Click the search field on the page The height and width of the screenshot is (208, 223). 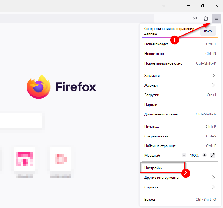point(21,121)
